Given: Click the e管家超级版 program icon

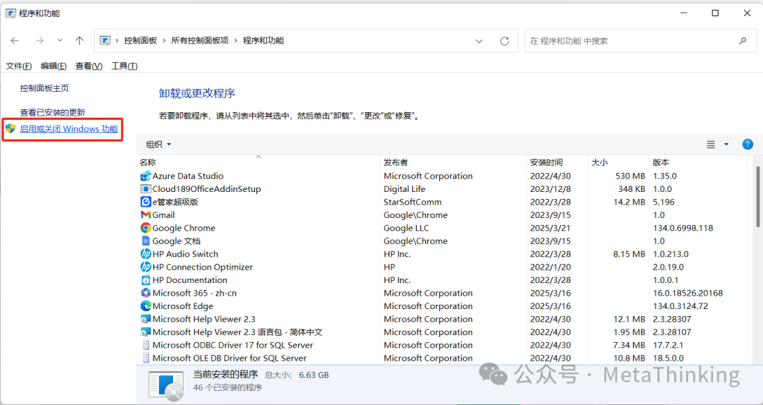Looking at the screenshot, I should point(146,202).
